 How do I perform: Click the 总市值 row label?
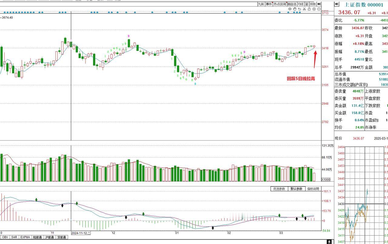click(340, 74)
